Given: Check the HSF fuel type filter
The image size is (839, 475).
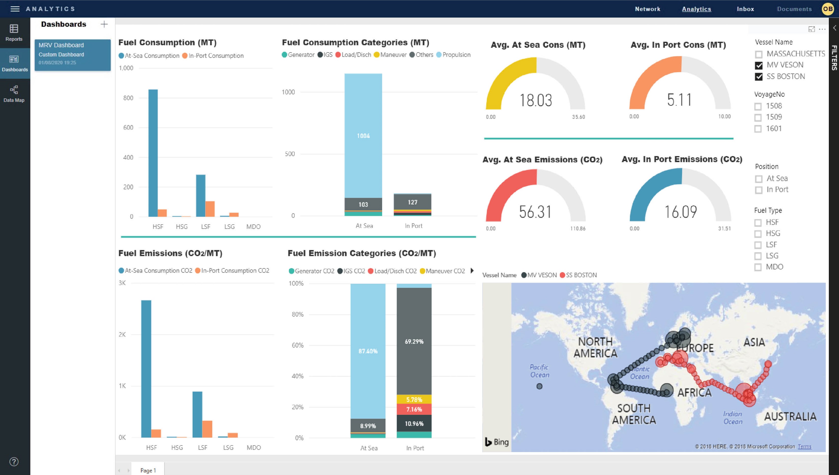Looking at the screenshot, I should pyautogui.click(x=758, y=222).
